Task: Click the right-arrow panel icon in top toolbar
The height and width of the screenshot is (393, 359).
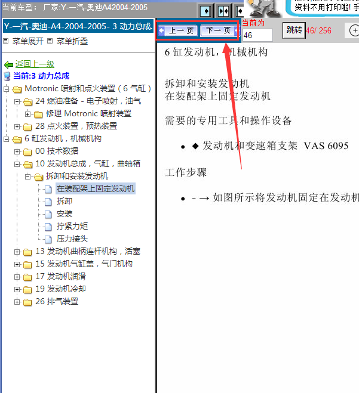Action: [x=205, y=11]
